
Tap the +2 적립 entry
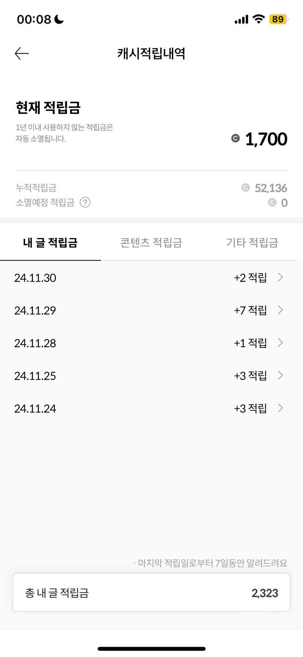coord(250,278)
